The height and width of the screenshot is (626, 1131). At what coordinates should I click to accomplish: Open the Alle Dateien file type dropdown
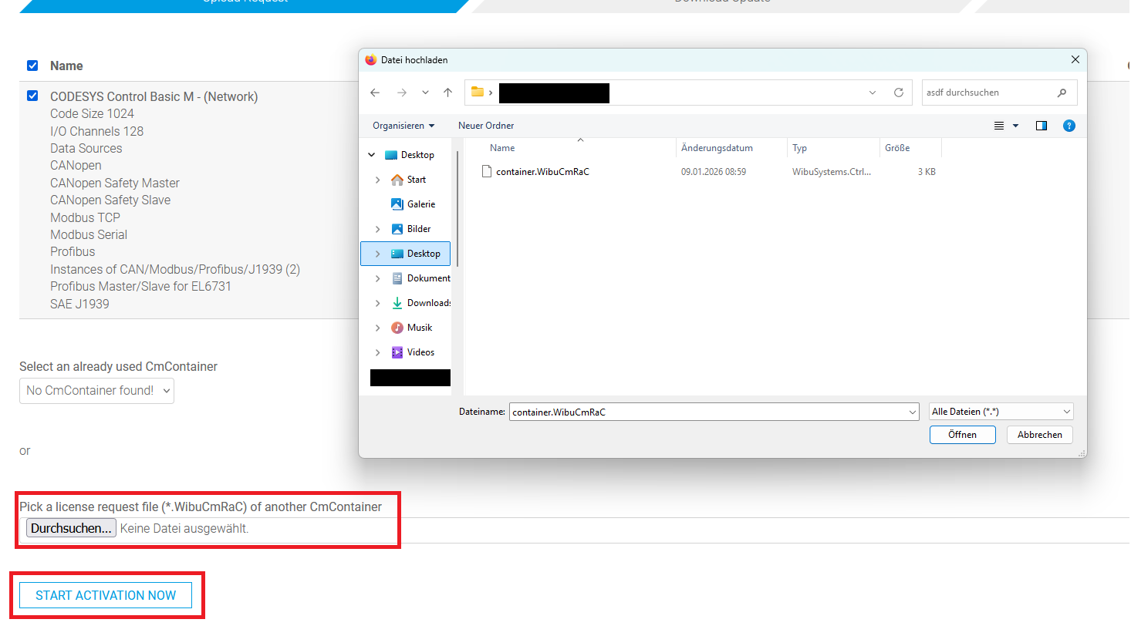1001,412
